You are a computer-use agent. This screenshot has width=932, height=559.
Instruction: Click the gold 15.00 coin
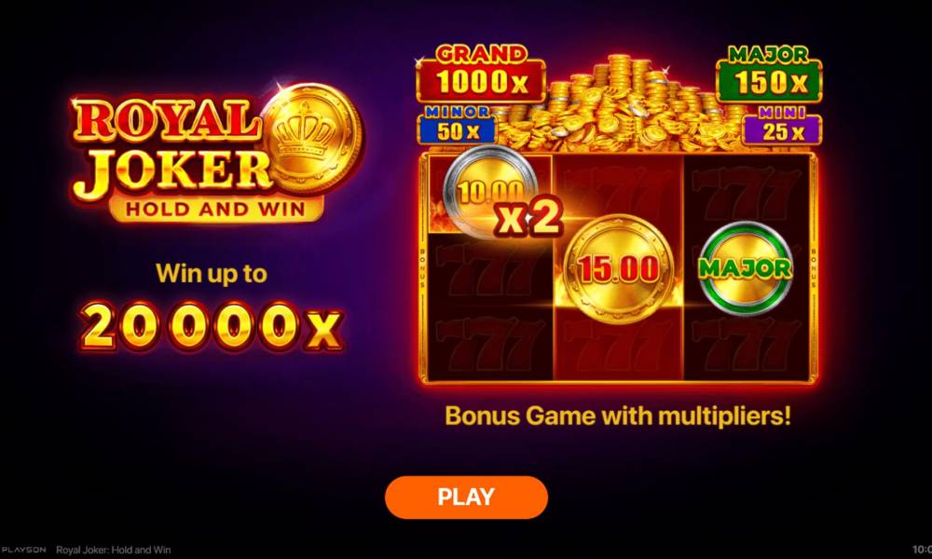tap(618, 269)
